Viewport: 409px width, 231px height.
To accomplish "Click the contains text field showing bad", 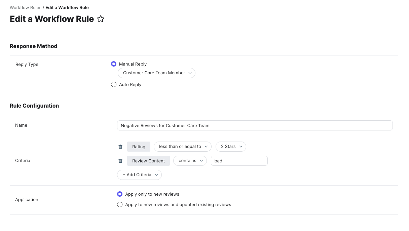I will tap(239, 161).
